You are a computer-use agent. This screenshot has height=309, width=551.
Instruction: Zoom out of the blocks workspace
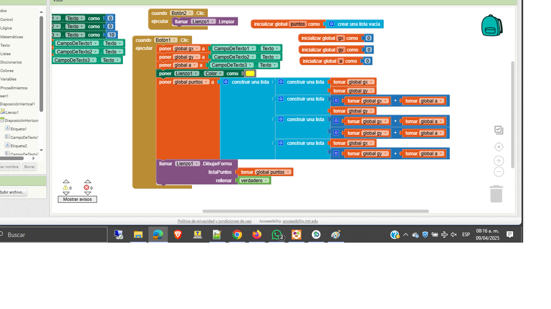point(499,172)
